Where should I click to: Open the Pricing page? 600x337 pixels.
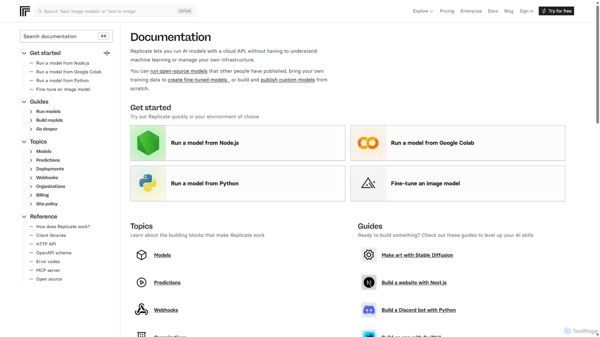(447, 11)
